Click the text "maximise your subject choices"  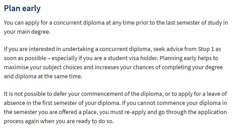pyautogui.click(x=43, y=67)
